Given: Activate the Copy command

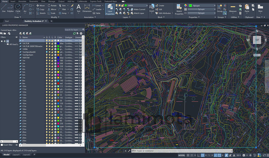Looking at the screenshot, I should (40, 9).
